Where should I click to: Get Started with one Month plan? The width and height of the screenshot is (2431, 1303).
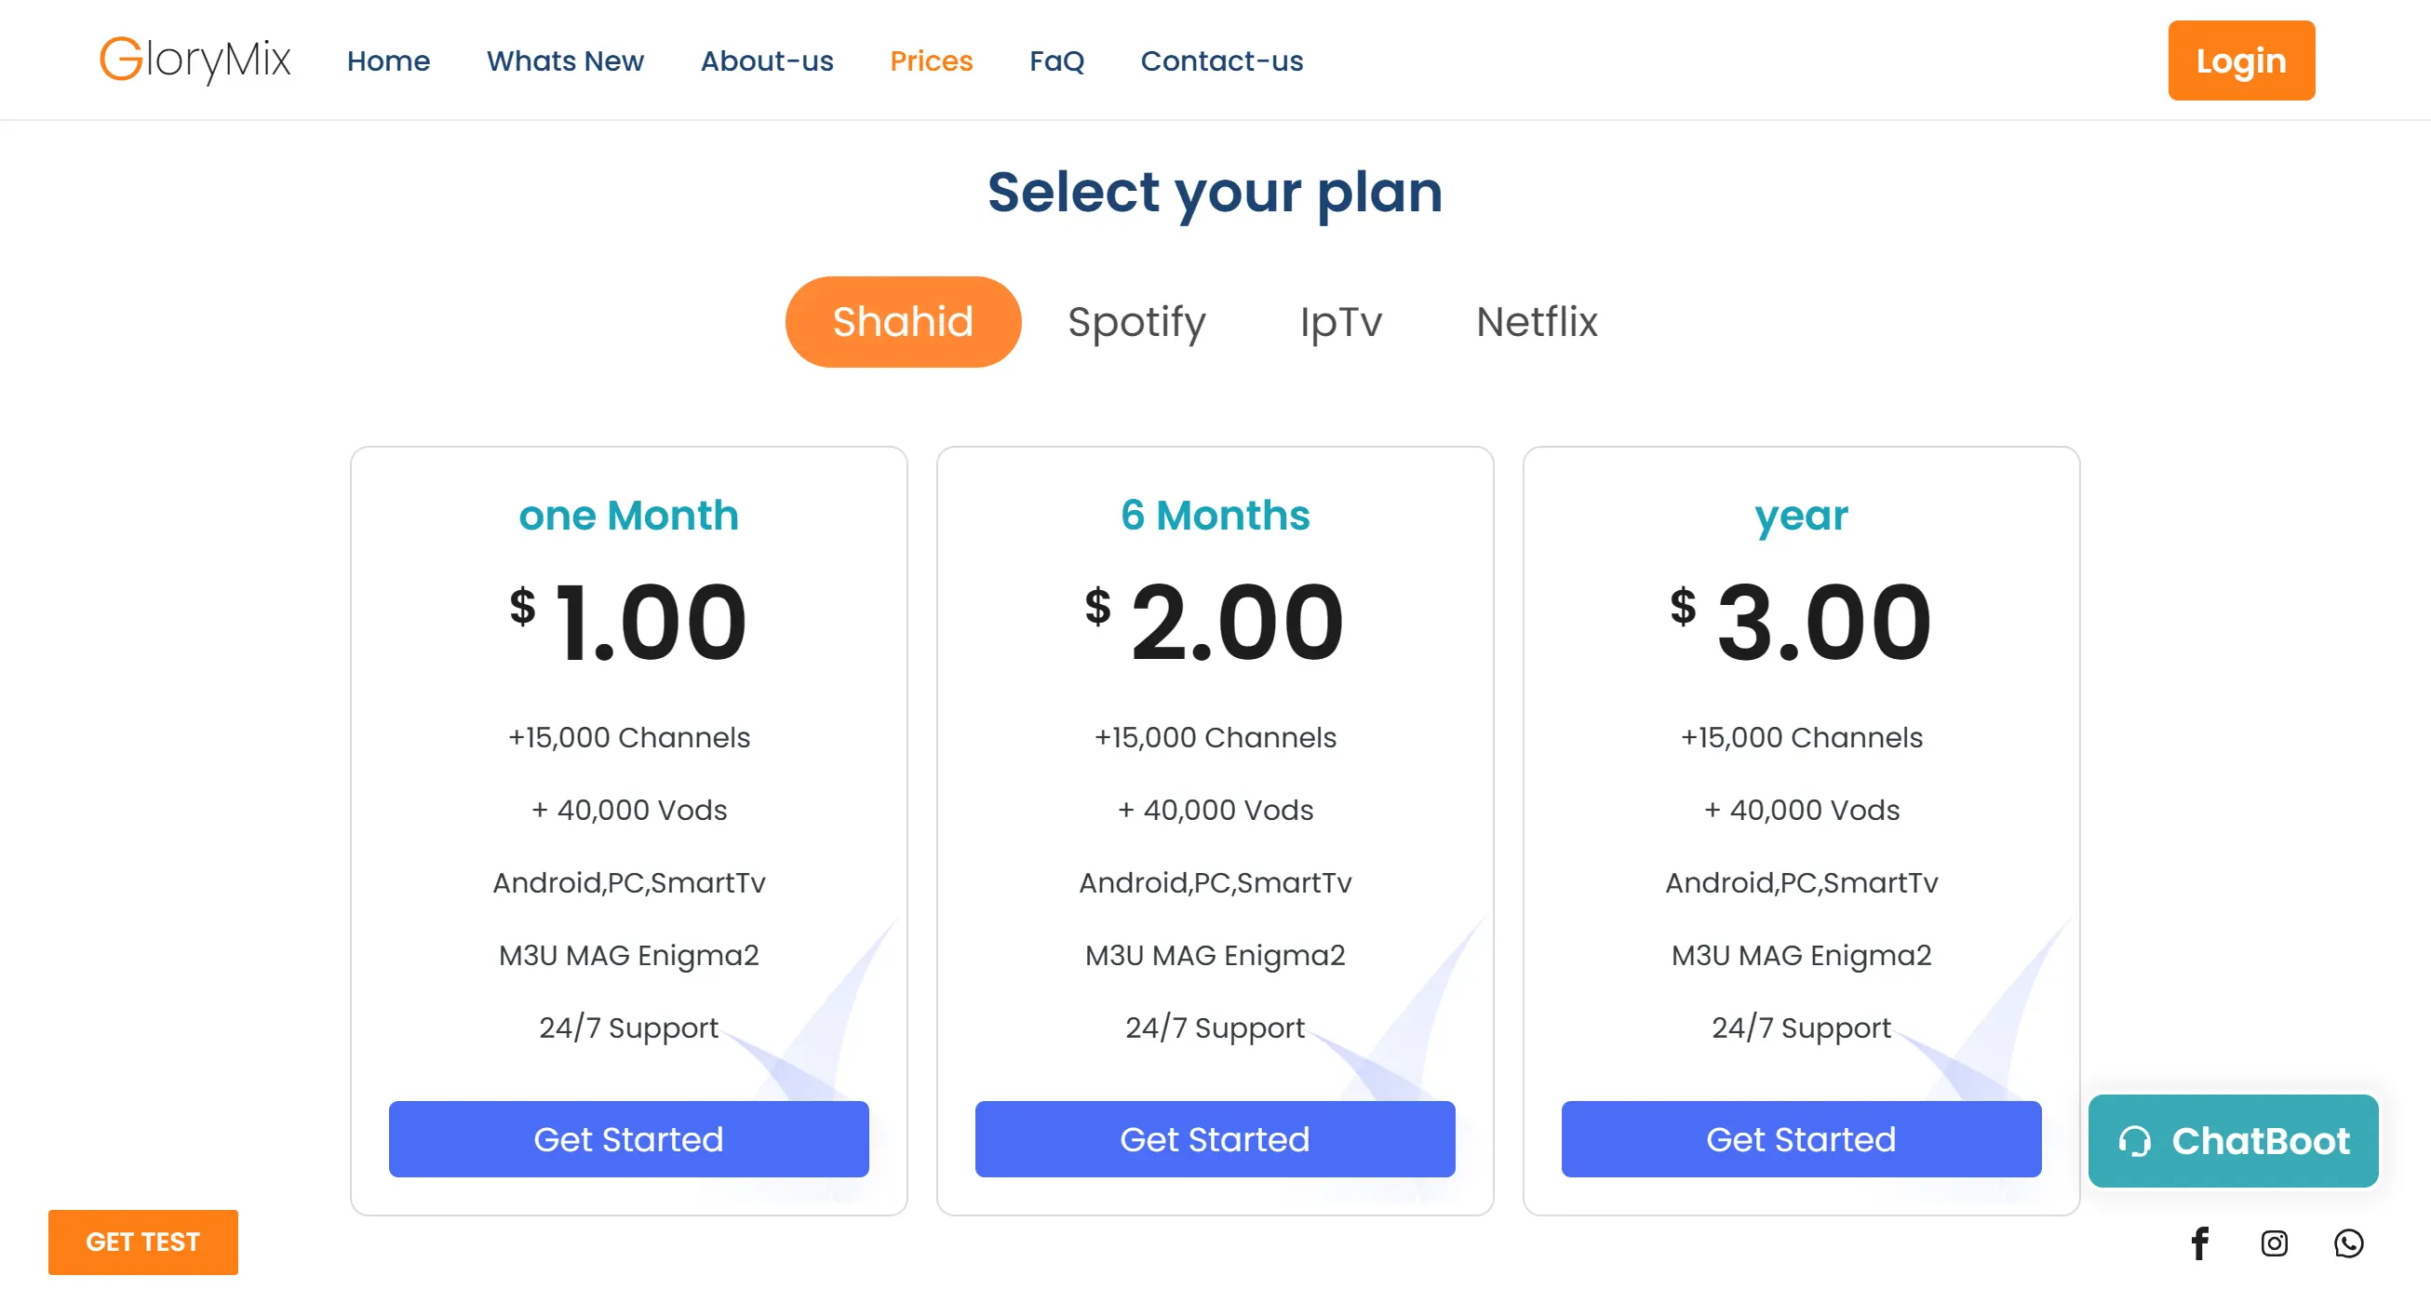[x=628, y=1139]
